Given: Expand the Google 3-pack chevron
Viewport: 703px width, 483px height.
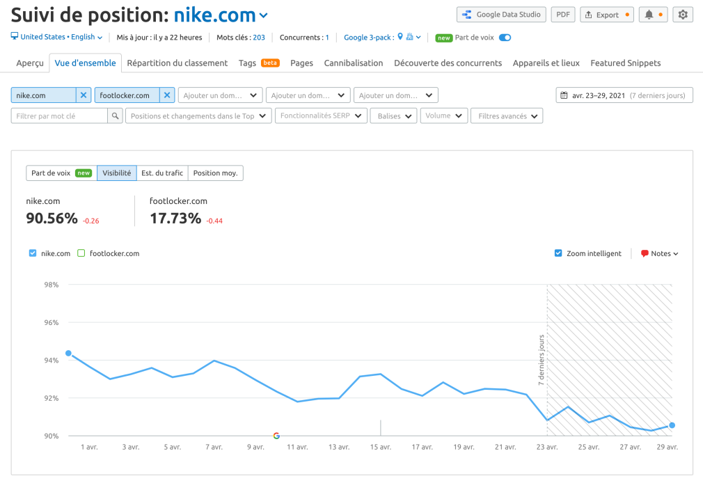Looking at the screenshot, I should pyautogui.click(x=418, y=37).
